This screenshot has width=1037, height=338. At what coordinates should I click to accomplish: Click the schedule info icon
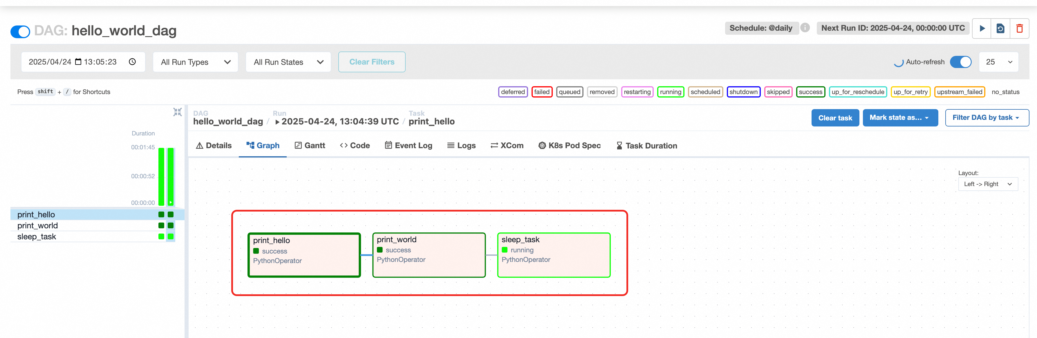(x=805, y=28)
